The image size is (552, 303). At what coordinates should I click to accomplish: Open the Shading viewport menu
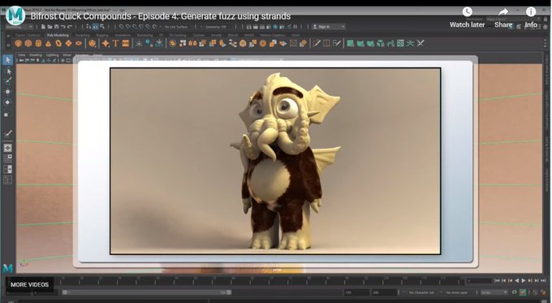tap(35, 55)
